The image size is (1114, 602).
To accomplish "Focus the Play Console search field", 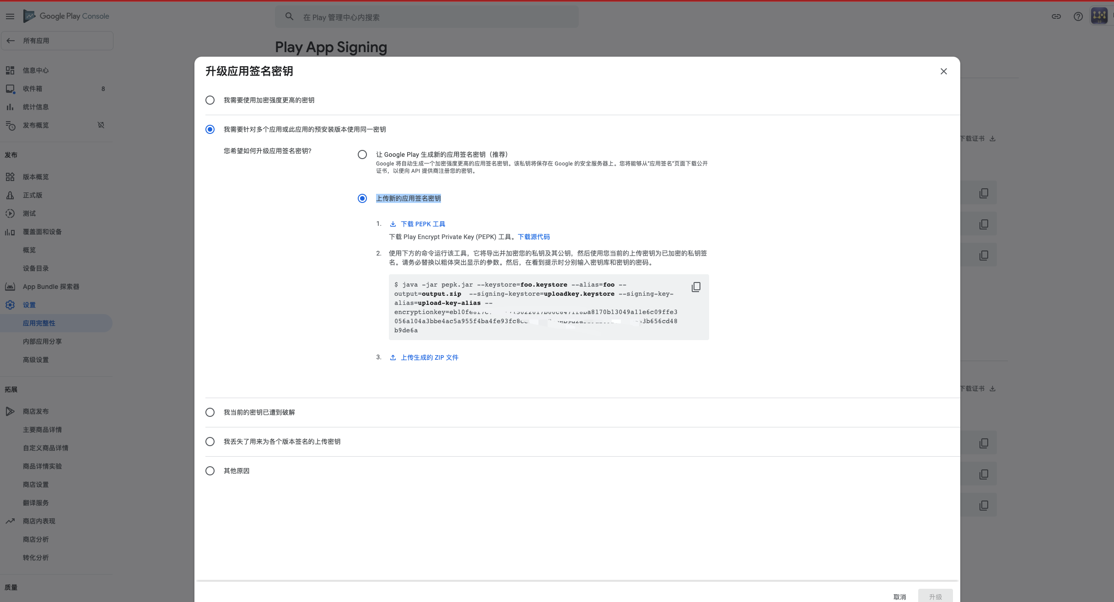I will pos(426,17).
